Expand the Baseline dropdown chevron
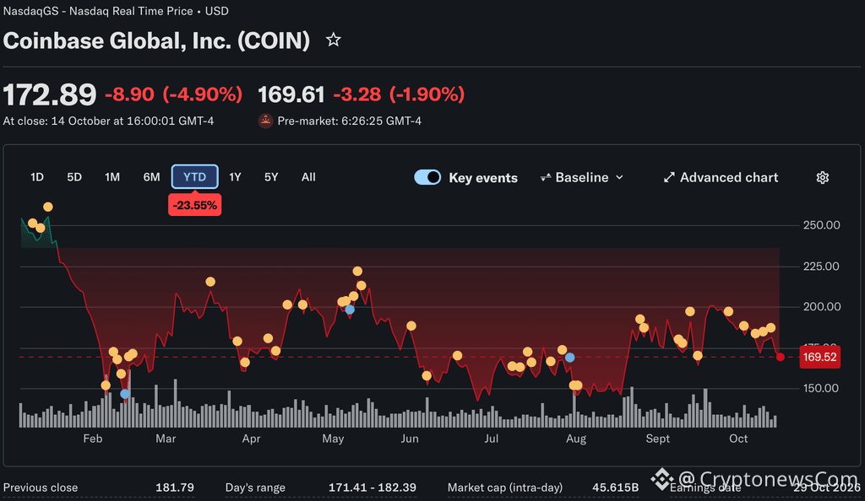This screenshot has height=501, width=865. click(x=619, y=177)
